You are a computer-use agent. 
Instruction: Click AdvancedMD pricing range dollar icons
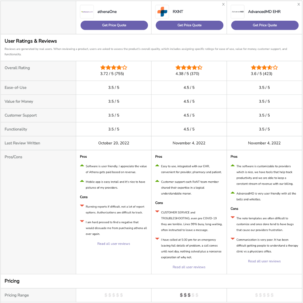click(x=264, y=295)
